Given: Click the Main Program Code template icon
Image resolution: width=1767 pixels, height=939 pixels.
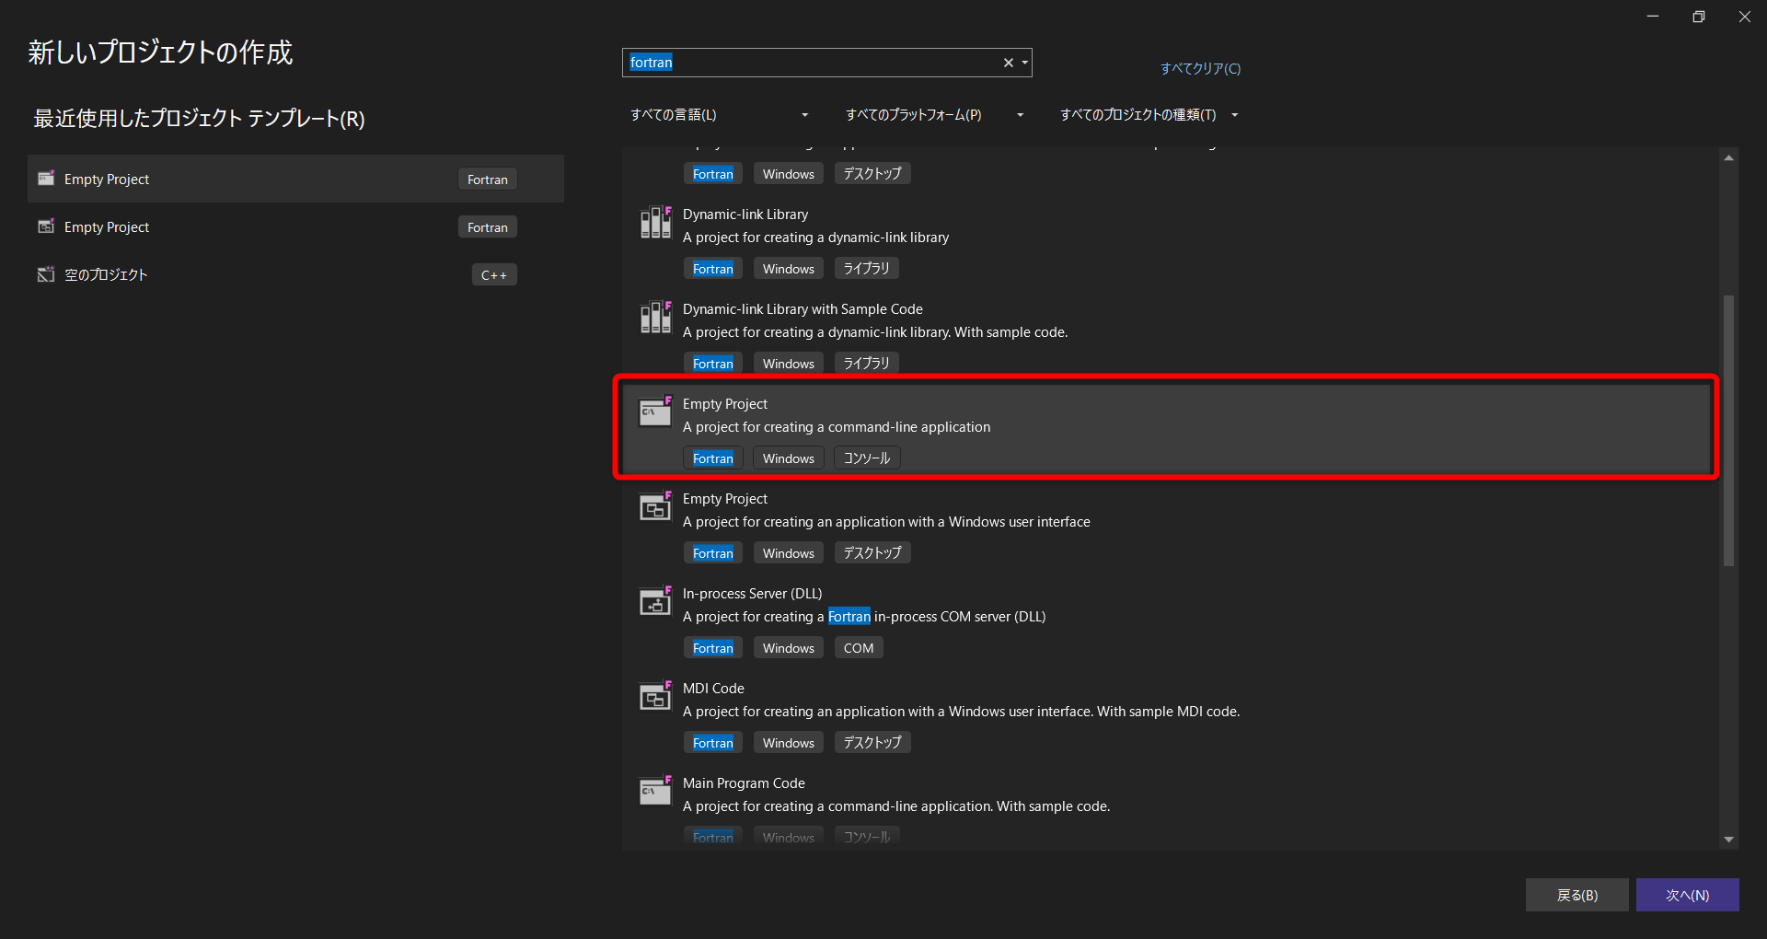Looking at the screenshot, I should (655, 792).
